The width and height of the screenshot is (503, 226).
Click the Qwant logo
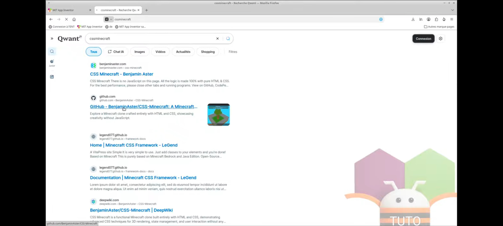(69, 38)
